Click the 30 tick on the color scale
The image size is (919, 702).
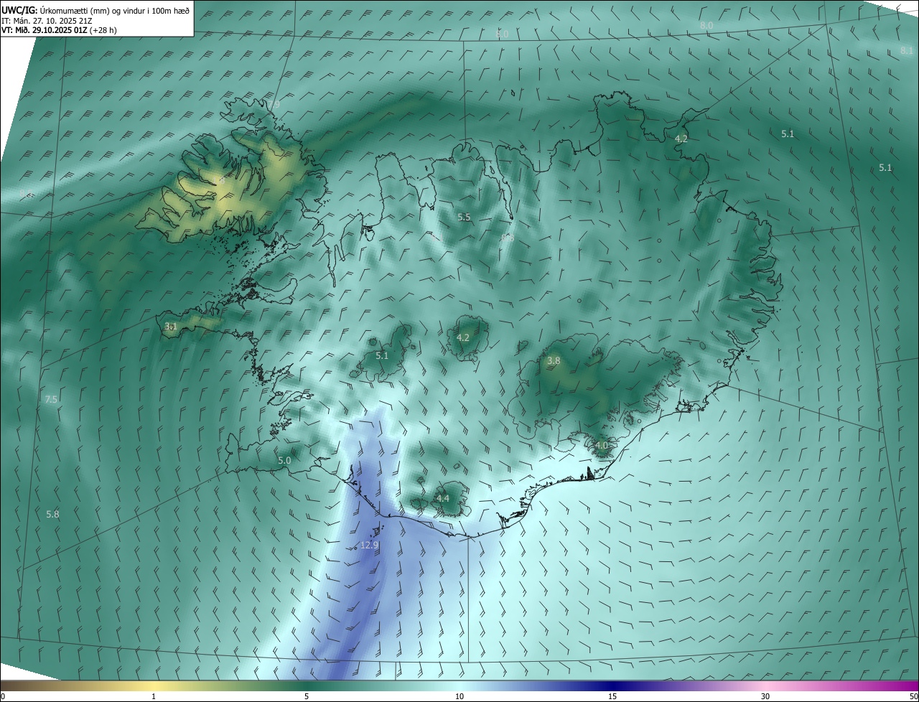click(x=765, y=696)
